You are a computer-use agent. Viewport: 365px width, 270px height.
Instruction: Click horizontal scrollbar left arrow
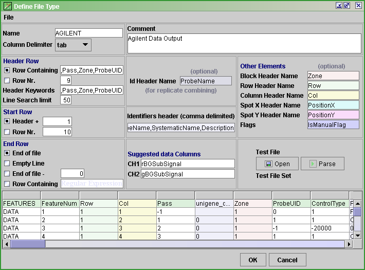pyautogui.click(x=7, y=244)
